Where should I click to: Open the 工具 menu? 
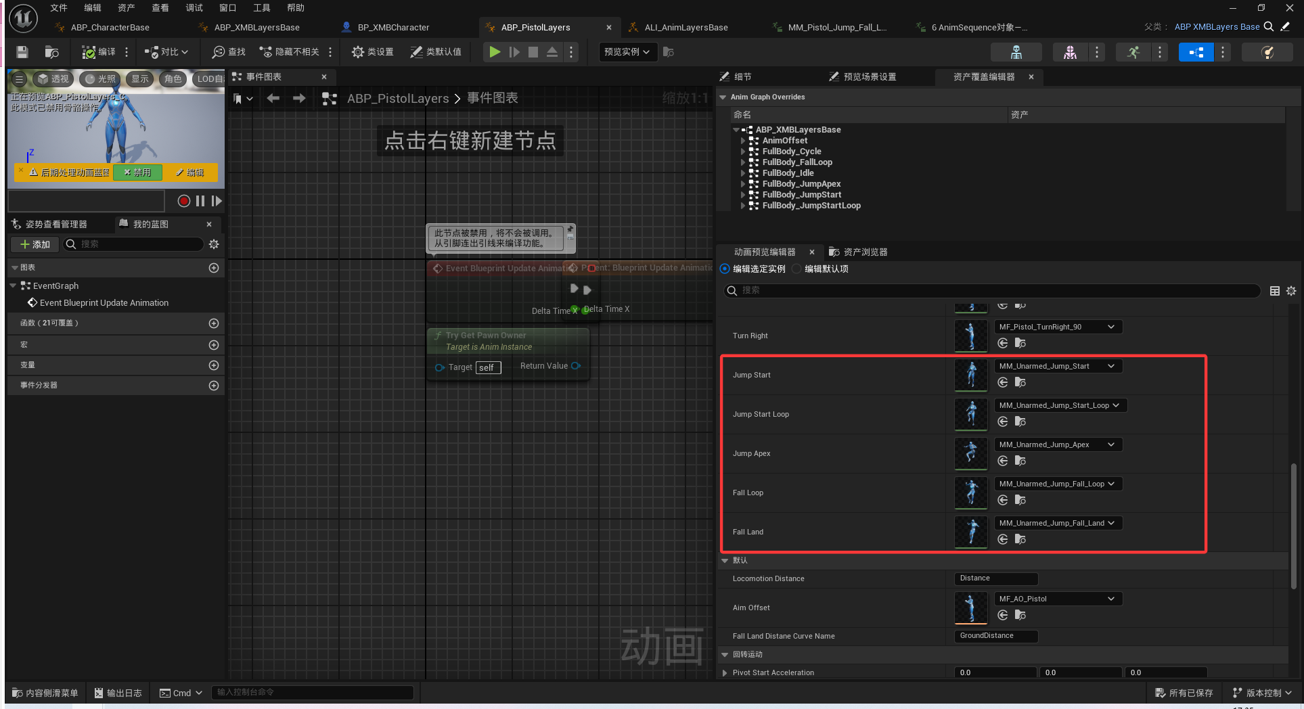pyautogui.click(x=262, y=8)
